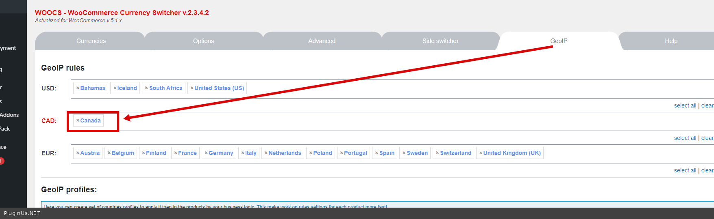Screen dimensions: 714x219
Task: Open the Addons item in sidebar
Action: coord(9,115)
